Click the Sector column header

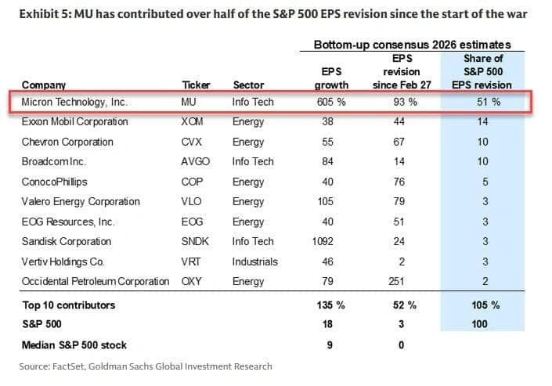click(x=248, y=85)
